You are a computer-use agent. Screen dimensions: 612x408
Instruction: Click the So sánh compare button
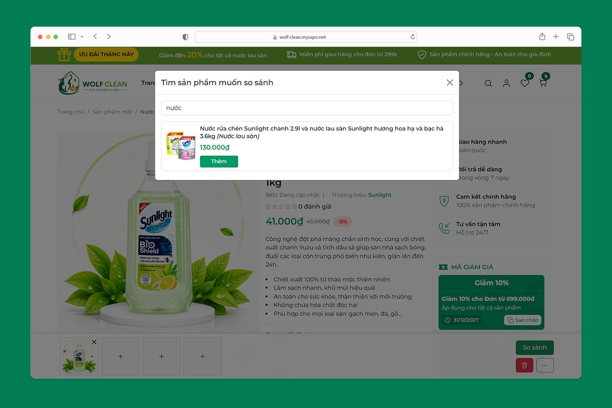point(535,348)
